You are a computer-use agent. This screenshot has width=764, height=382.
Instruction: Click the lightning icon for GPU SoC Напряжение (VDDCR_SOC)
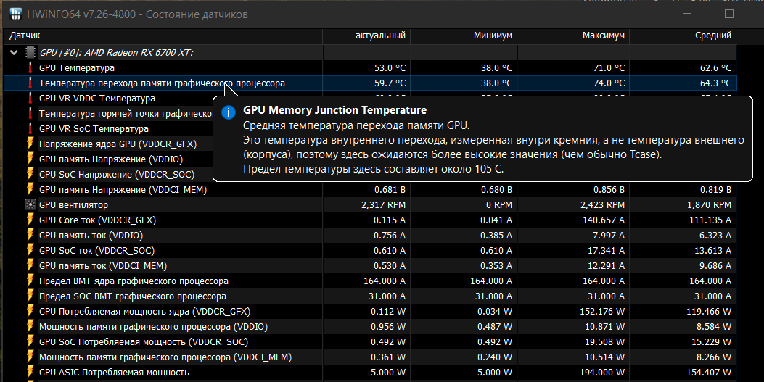[30, 174]
